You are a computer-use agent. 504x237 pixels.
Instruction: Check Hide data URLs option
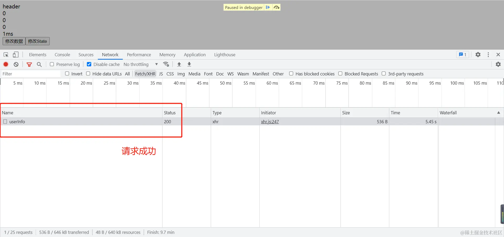tap(88, 74)
